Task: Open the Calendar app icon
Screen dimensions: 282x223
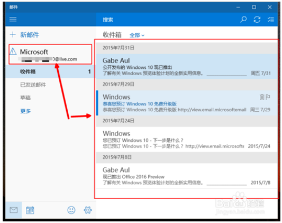Action: click(x=30, y=210)
